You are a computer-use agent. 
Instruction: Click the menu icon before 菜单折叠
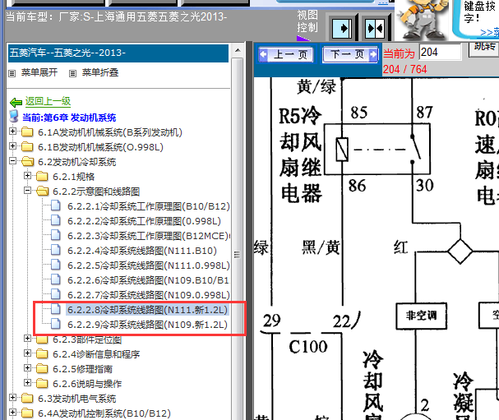(72, 73)
